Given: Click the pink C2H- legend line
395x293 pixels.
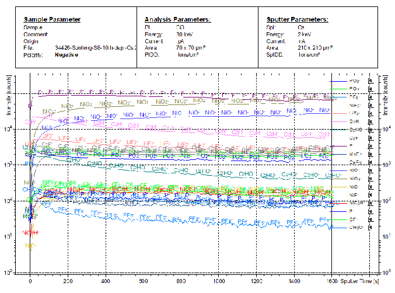Looking at the screenshot, I should [340, 121].
